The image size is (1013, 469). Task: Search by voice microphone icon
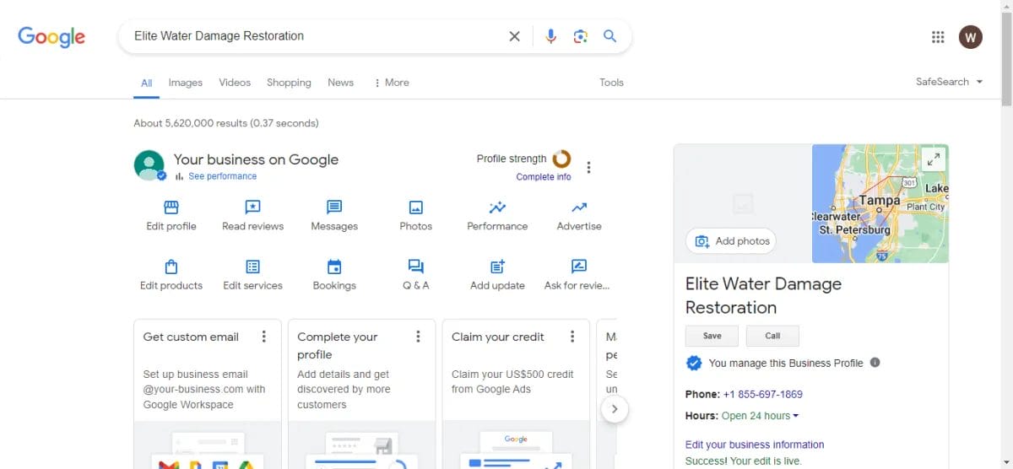click(x=551, y=36)
